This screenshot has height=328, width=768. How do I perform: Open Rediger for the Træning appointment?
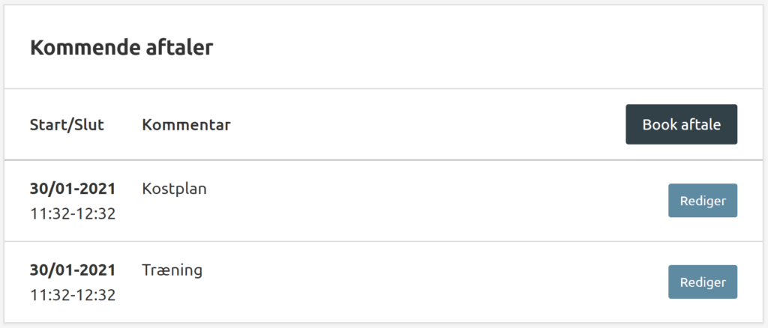pyautogui.click(x=702, y=282)
